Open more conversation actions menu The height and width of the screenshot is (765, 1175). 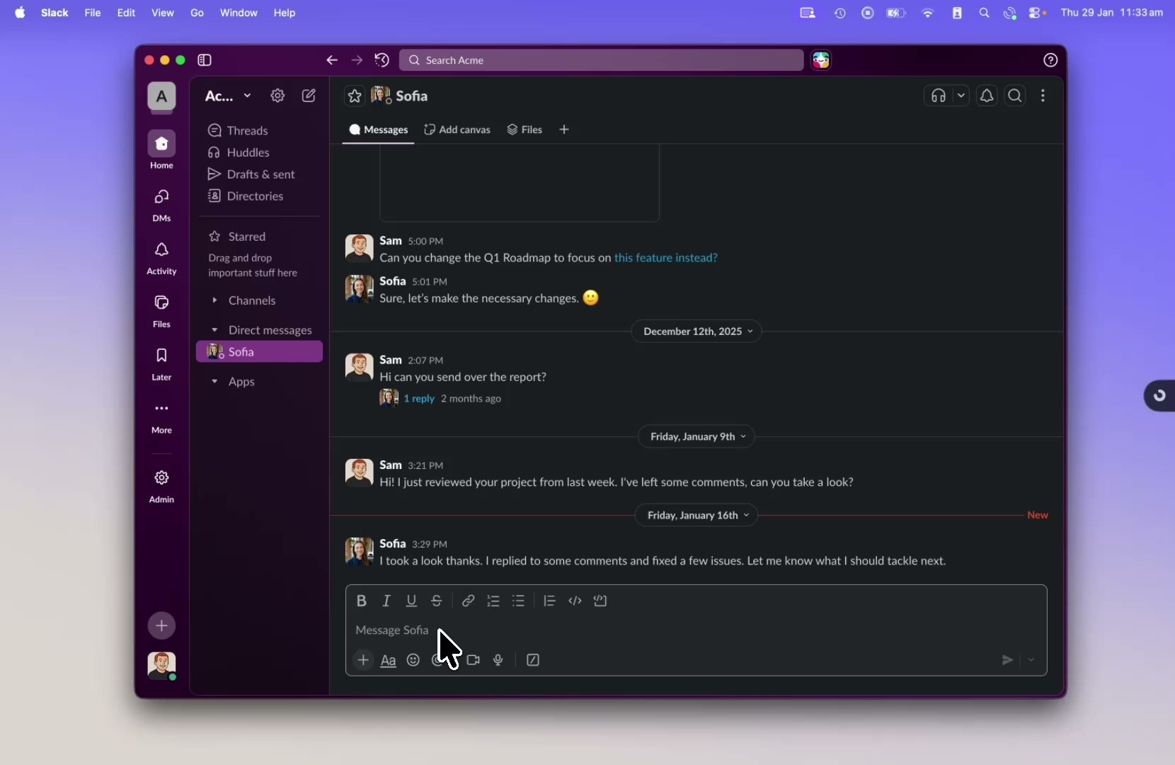pos(1043,96)
